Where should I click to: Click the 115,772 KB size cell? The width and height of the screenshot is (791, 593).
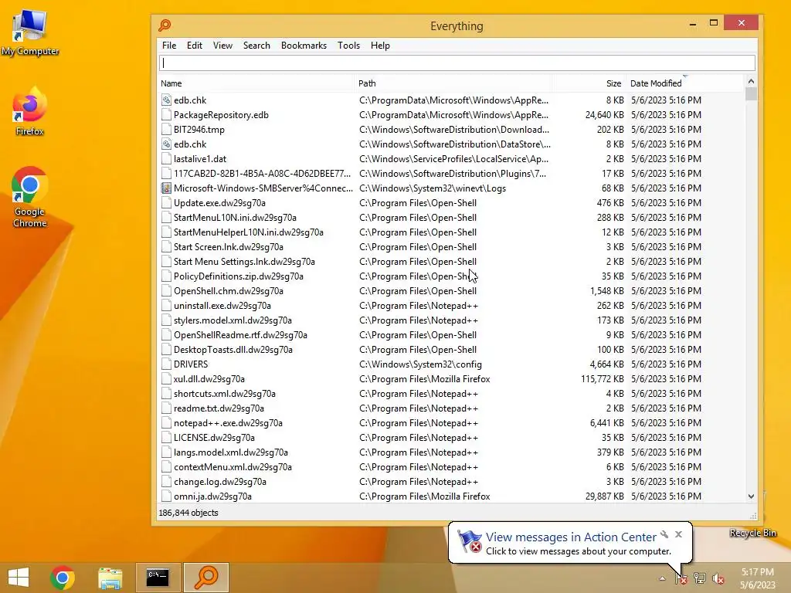click(603, 378)
